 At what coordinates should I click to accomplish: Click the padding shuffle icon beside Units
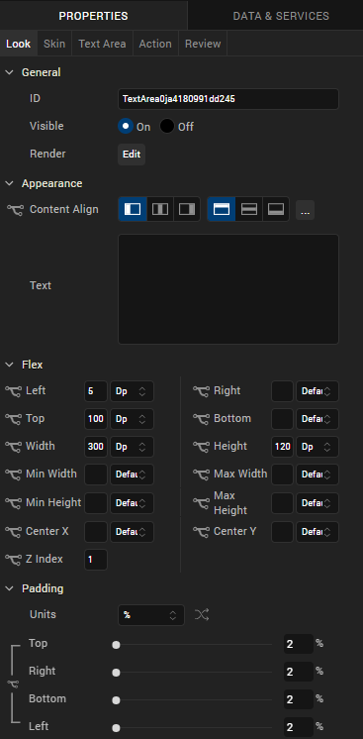202,614
